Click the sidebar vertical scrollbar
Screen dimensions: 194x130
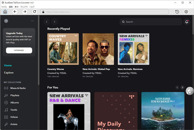(x=39, y=50)
